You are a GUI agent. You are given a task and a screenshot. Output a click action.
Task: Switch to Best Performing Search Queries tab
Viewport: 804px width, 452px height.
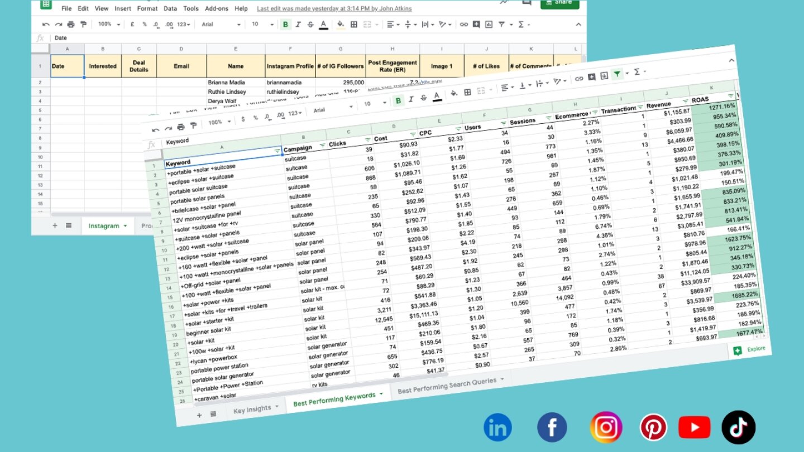pyautogui.click(x=451, y=386)
